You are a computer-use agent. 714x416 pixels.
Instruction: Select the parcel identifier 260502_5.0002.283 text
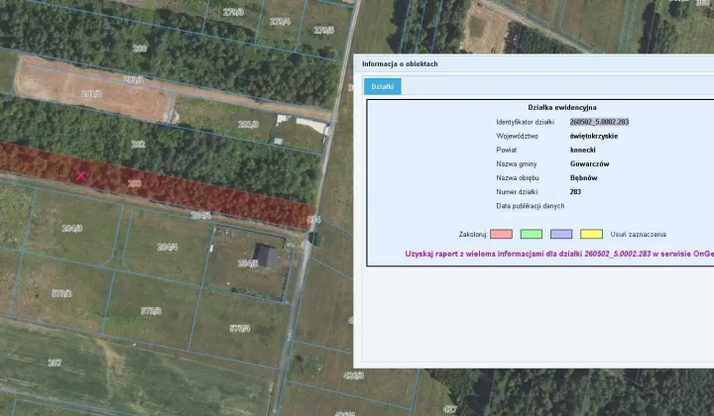point(599,122)
